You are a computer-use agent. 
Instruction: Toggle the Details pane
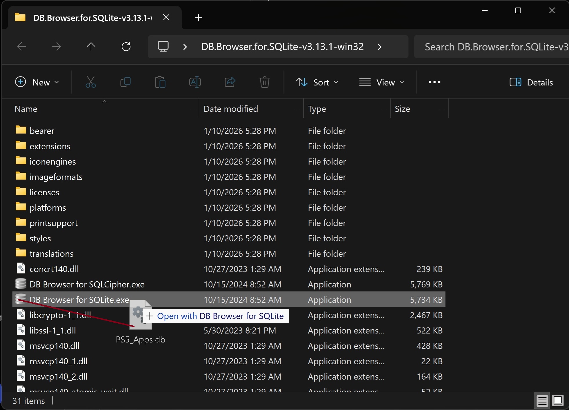pyautogui.click(x=531, y=82)
